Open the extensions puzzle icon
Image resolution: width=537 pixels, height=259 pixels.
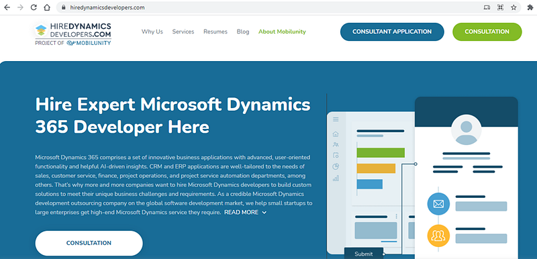530,7
